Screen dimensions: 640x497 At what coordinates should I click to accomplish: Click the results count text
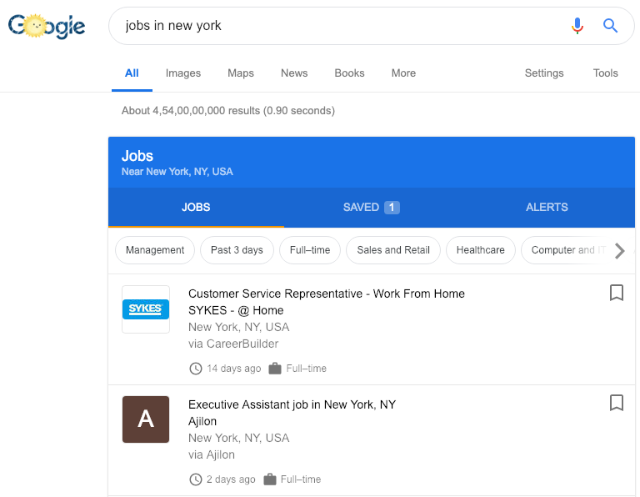pos(228,111)
